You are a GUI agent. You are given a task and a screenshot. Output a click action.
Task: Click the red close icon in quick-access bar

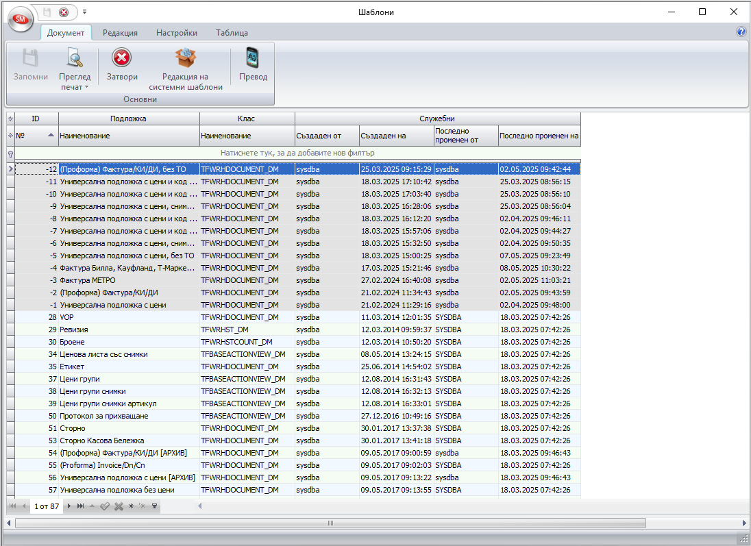(63, 12)
